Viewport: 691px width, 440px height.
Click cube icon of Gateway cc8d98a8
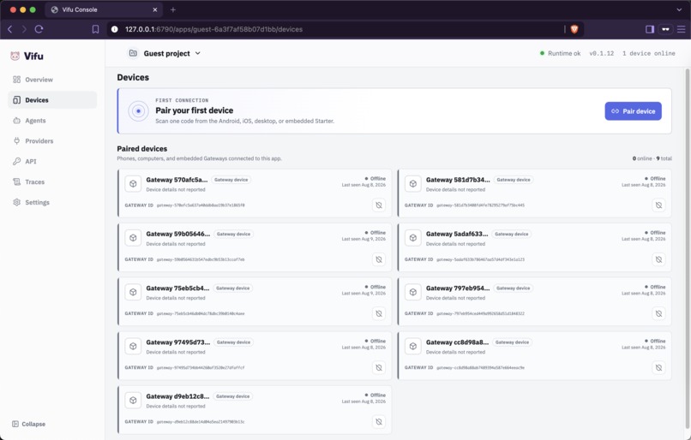click(413, 347)
